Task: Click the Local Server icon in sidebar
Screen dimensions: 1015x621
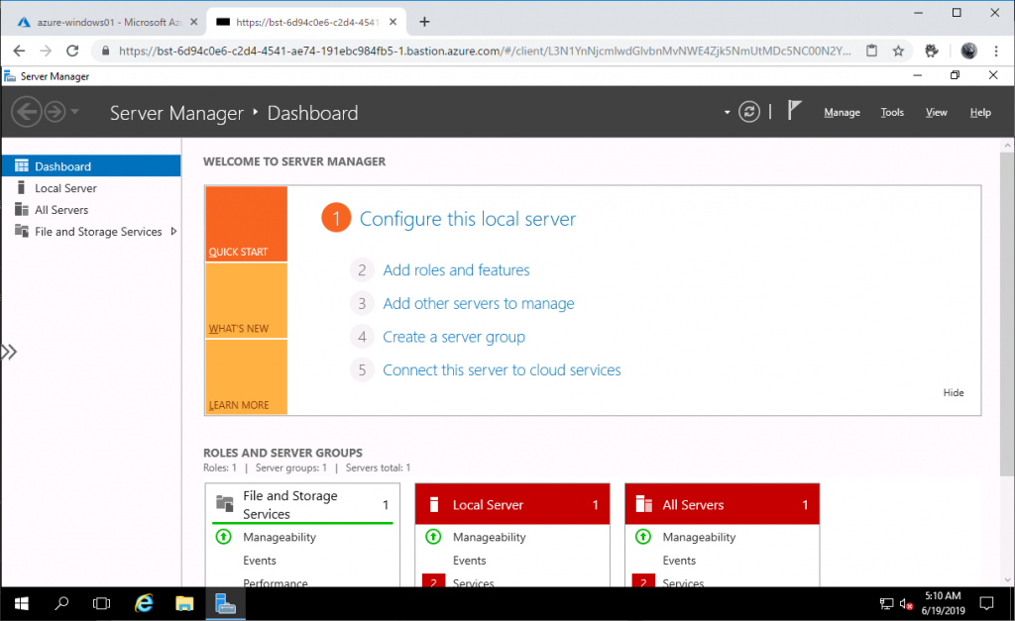Action: [22, 187]
